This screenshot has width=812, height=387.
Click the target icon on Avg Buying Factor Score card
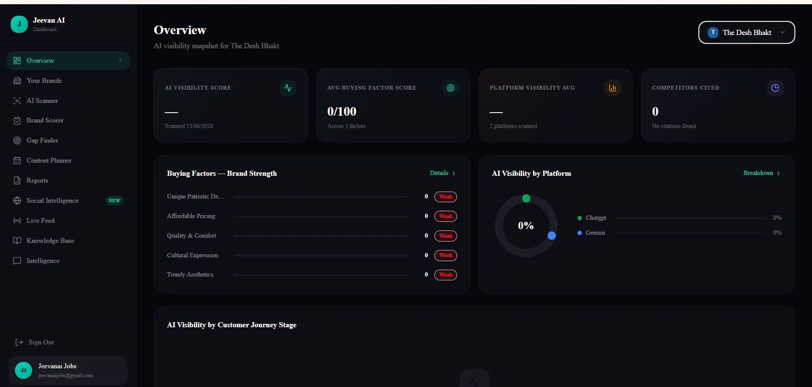[450, 88]
